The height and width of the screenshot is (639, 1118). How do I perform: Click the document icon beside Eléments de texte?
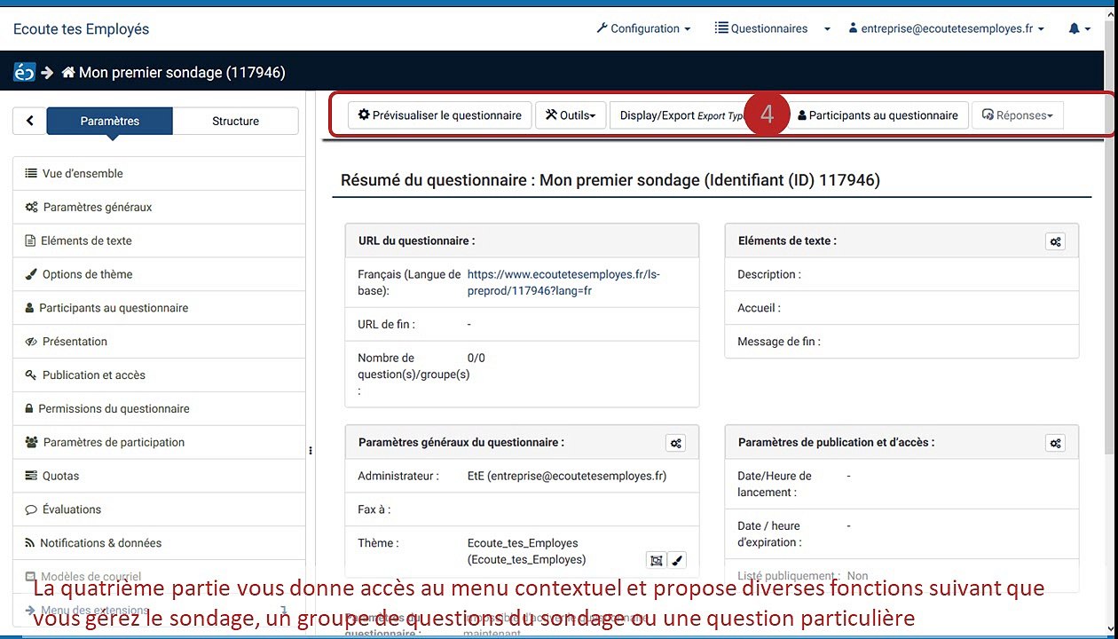tap(30, 241)
